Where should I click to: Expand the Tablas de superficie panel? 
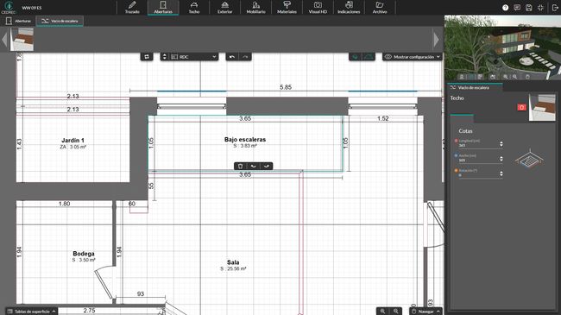click(x=31, y=312)
